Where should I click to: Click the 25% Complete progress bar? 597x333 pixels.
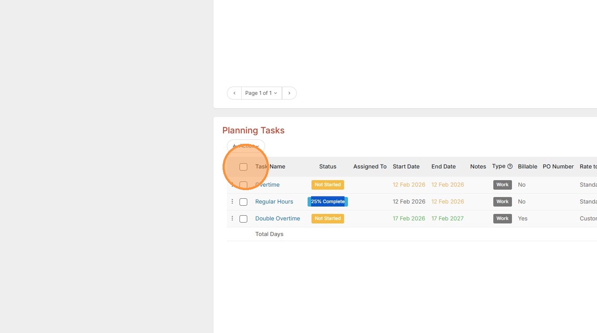(x=328, y=202)
